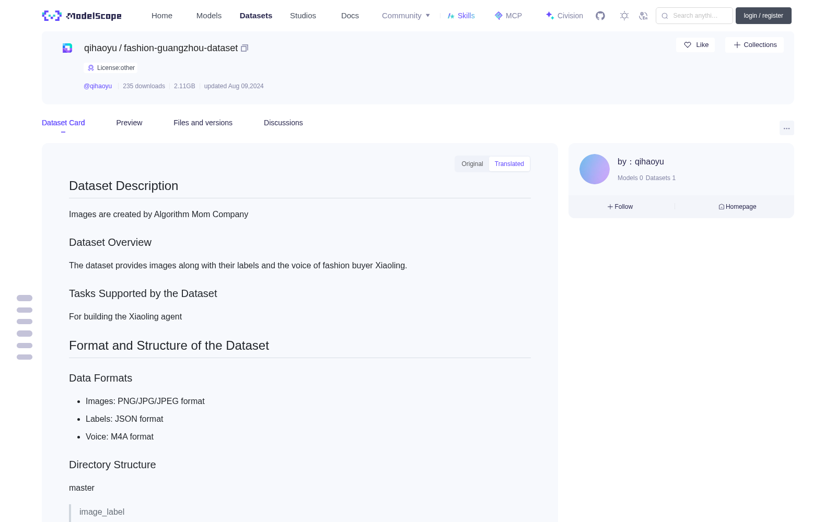
Task: Click the 'Tasks Supported by the Dataset' heading
Action: (143, 293)
